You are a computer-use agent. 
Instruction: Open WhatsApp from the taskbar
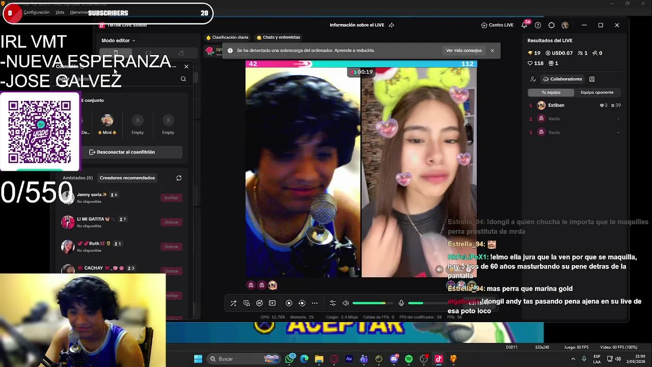coord(290,359)
